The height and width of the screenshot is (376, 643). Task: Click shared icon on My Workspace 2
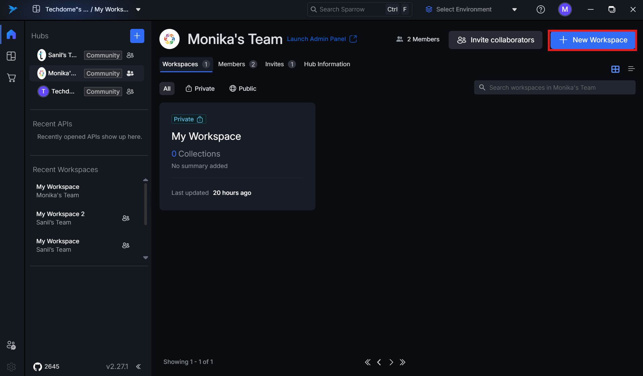click(126, 218)
